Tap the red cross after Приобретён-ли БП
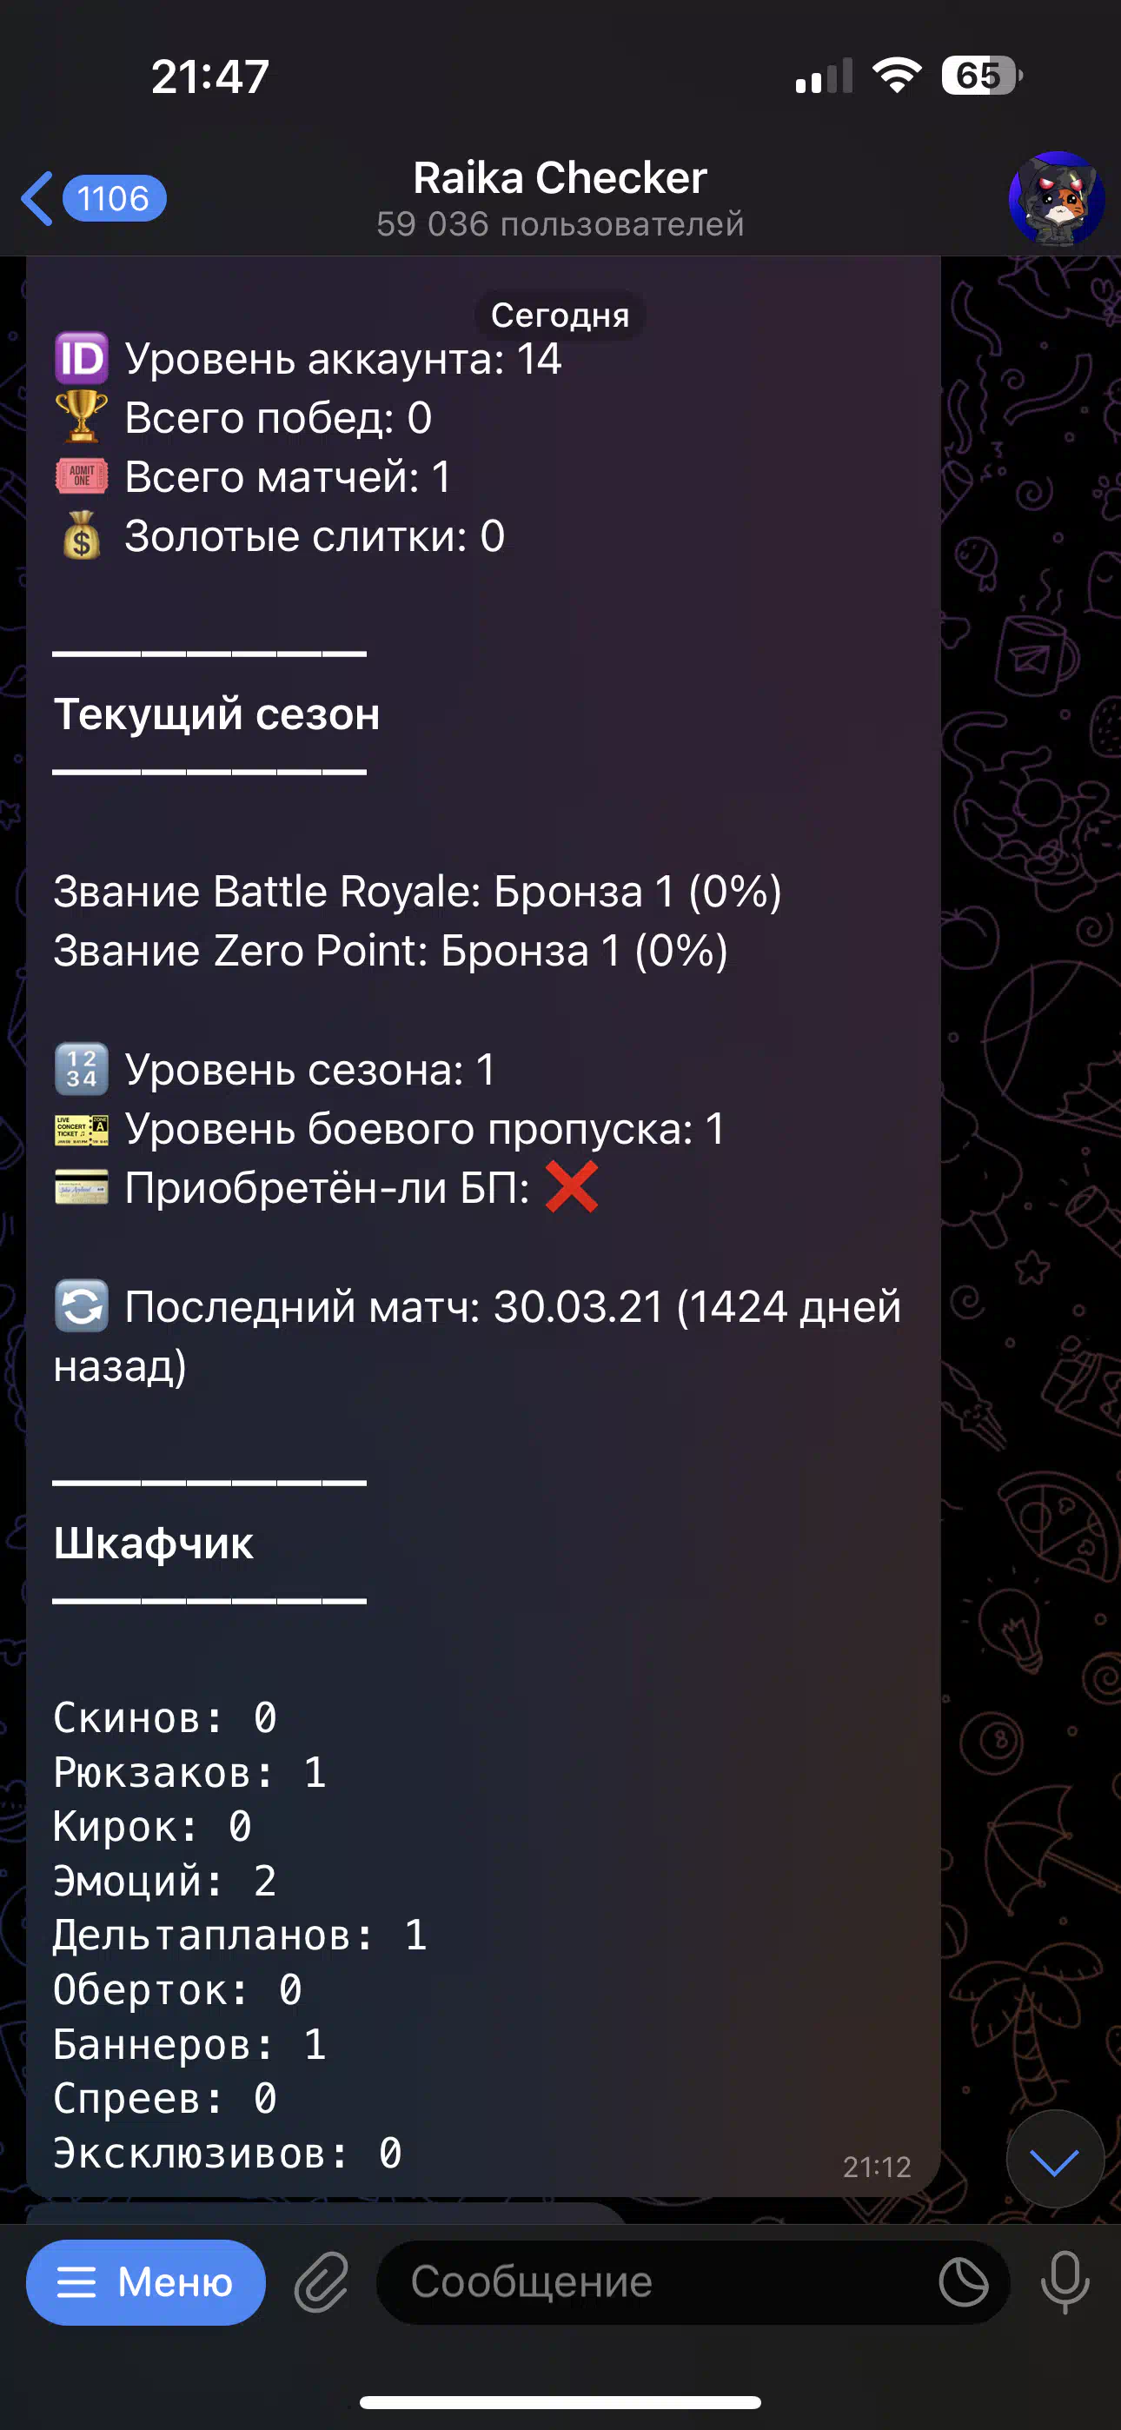The width and height of the screenshot is (1121, 2430). pos(572,1186)
